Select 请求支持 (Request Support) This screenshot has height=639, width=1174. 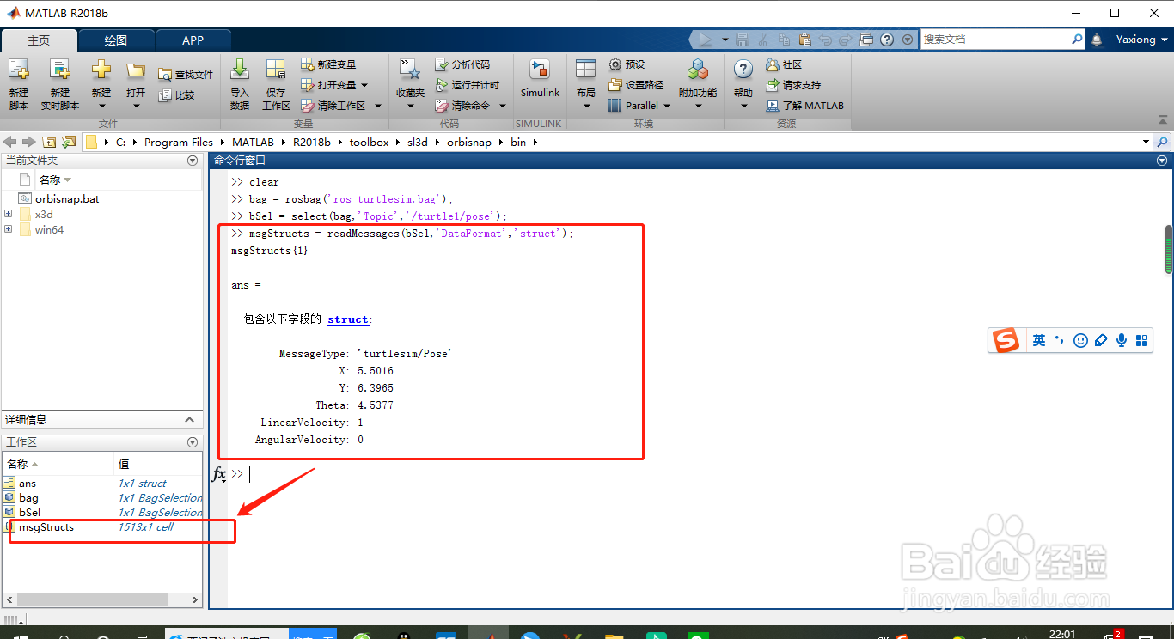(x=793, y=85)
